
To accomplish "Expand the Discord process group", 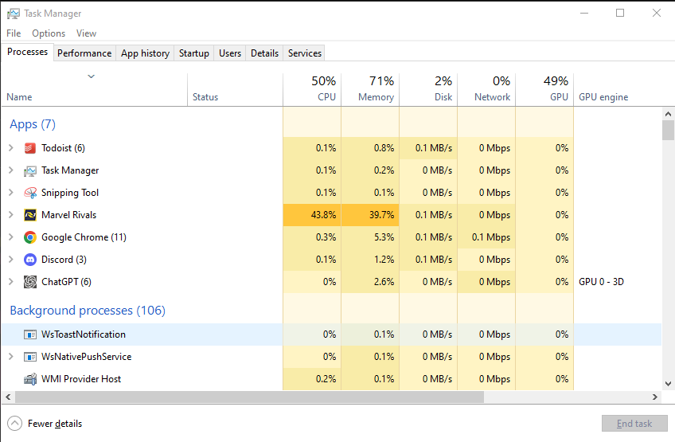I will (11, 260).
